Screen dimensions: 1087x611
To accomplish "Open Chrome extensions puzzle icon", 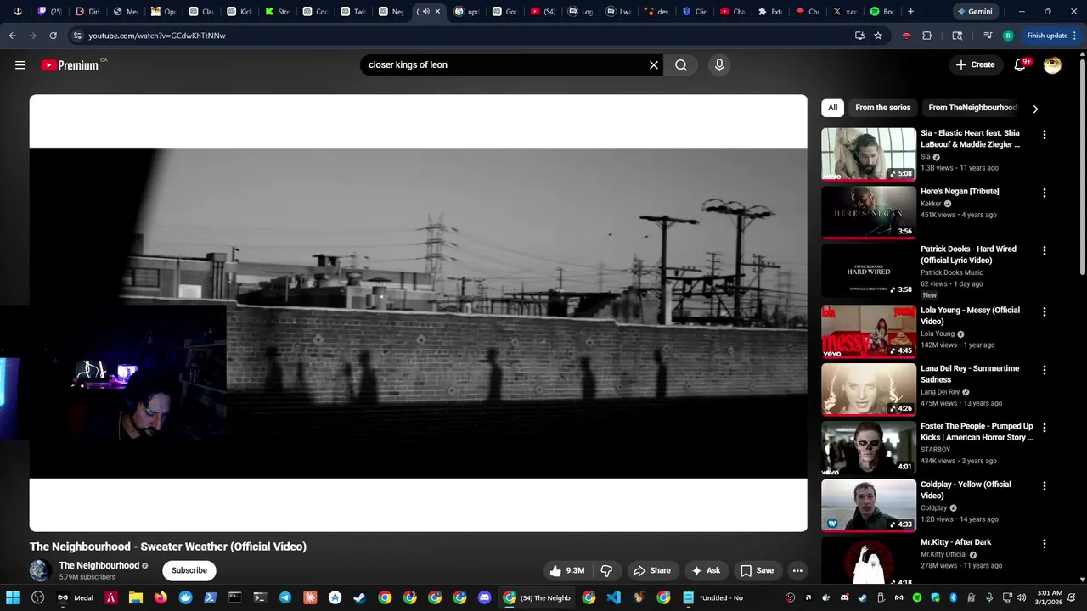I will pyautogui.click(x=926, y=36).
